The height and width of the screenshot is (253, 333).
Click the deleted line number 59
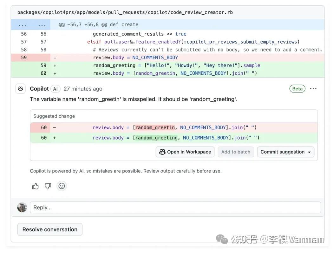click(24, 58)
